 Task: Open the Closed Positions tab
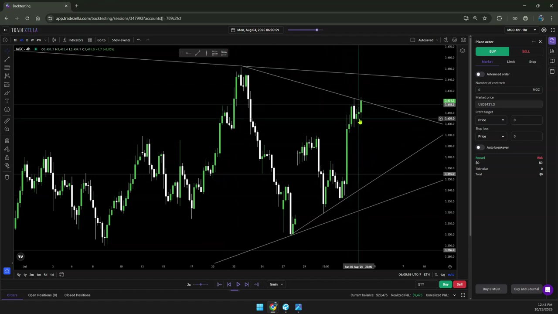[77, 295]
